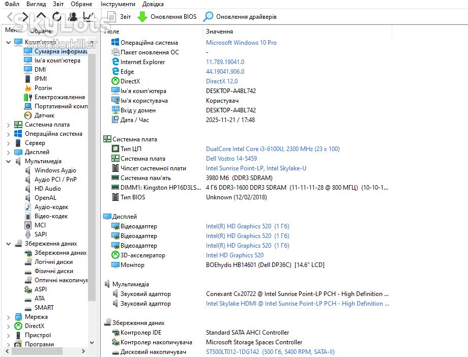Collapse the Мультимедіа node in the tree
468x357 pixels.
pos(8,162)
